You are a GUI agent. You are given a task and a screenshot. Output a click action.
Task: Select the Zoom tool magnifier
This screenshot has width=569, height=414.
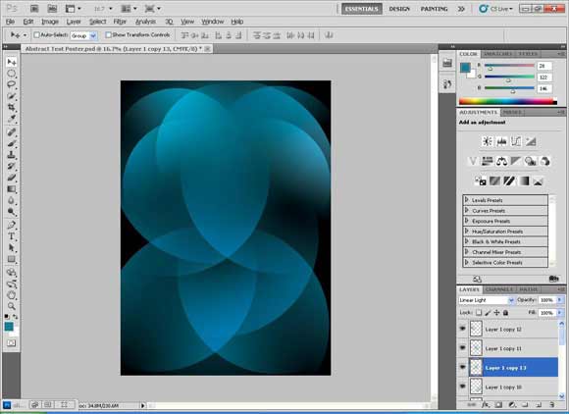(11, 306)
